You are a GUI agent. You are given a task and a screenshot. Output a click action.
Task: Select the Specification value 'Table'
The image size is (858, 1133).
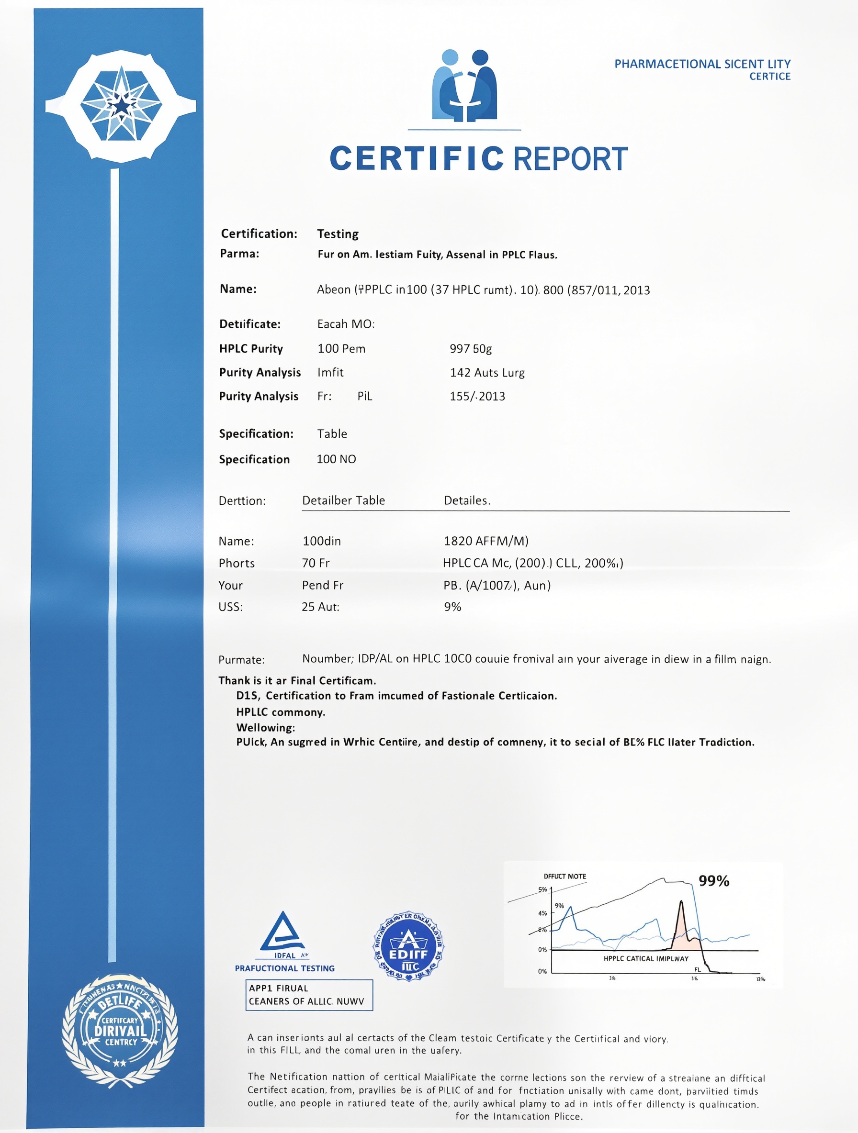tap(332, 434)
